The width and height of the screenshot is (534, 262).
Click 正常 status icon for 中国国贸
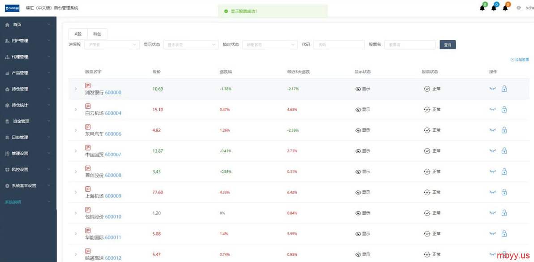pos(427,151)
